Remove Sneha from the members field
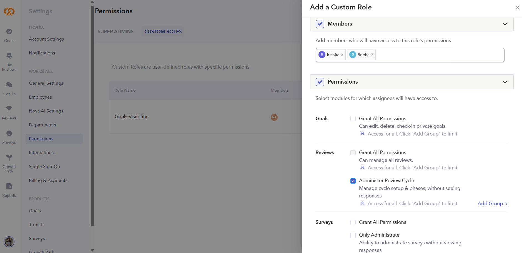Viewport: 522px width, 253px height. click(x=372, y=55)
